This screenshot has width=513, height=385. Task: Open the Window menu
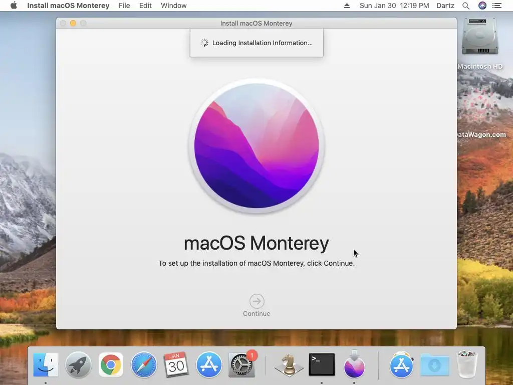click(x=174, y=6)
